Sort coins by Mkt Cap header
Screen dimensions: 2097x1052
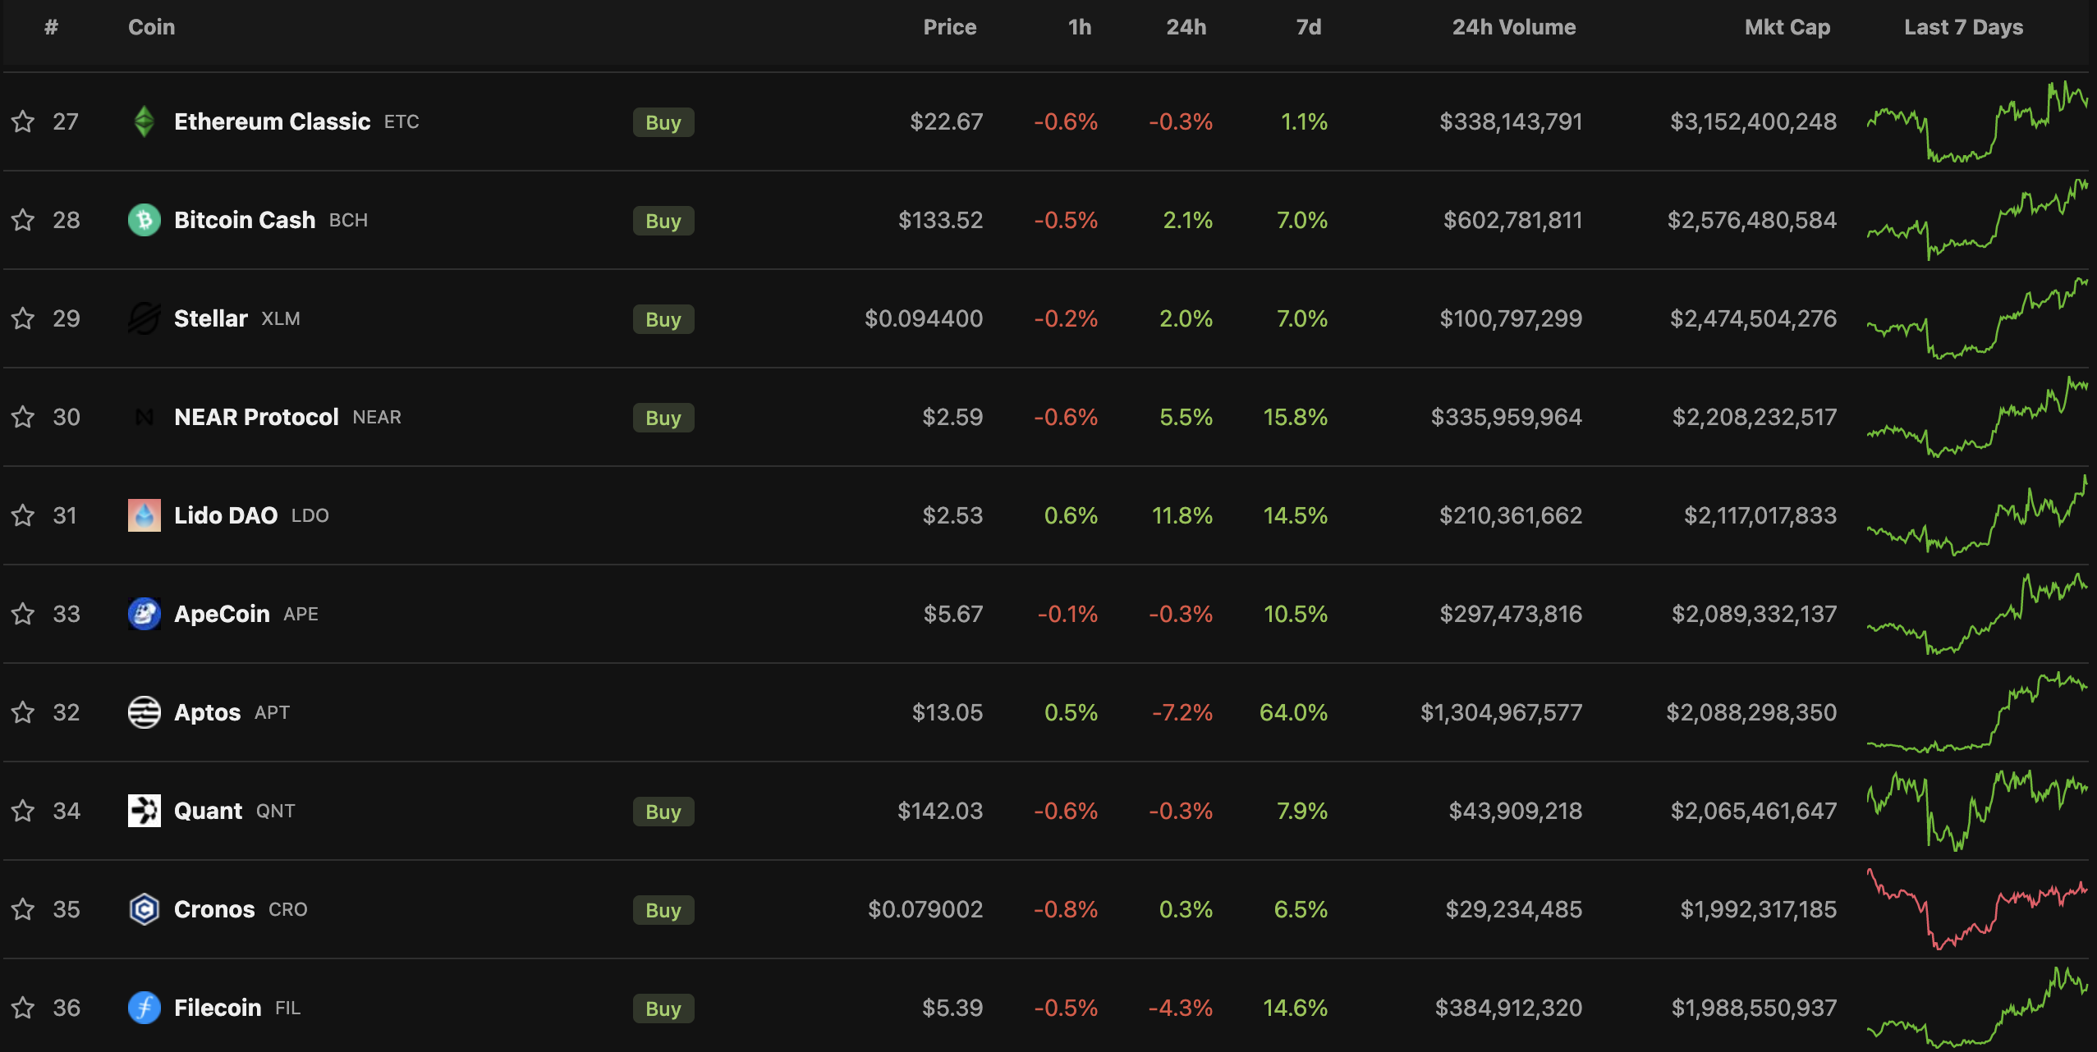1787,27
